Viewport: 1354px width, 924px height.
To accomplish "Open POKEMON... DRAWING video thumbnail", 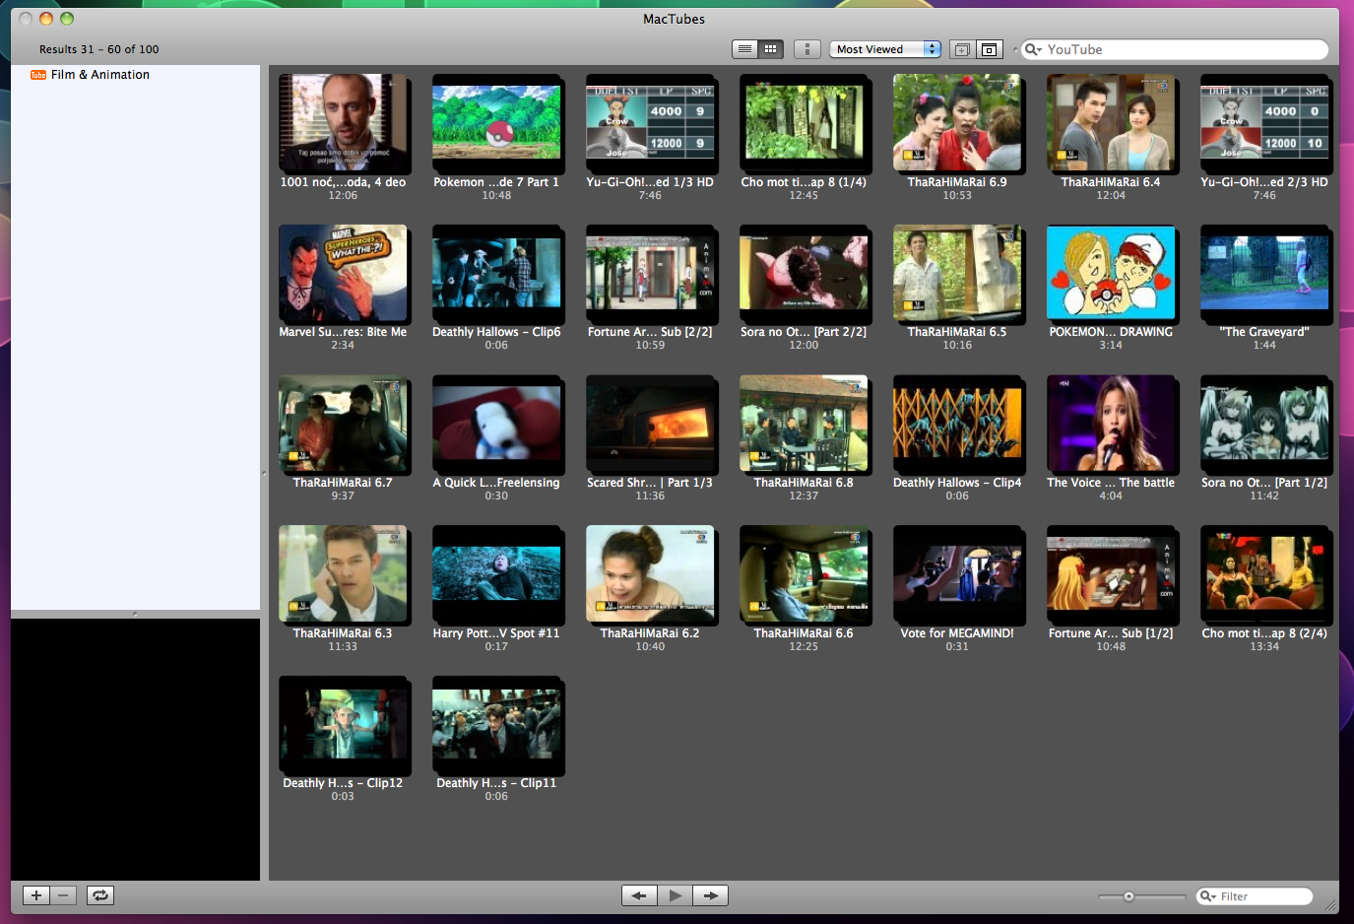I will click(1111, 273).
